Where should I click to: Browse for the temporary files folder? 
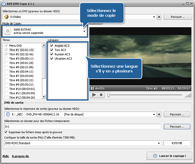click(177, 127)
